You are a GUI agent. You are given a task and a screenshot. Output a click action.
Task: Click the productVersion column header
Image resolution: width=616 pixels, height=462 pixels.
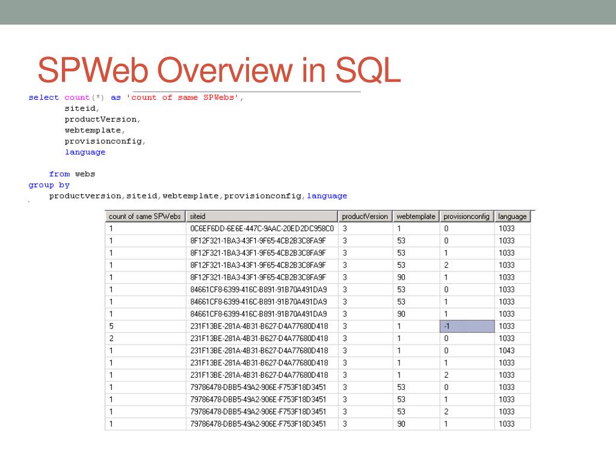[365, 217]
